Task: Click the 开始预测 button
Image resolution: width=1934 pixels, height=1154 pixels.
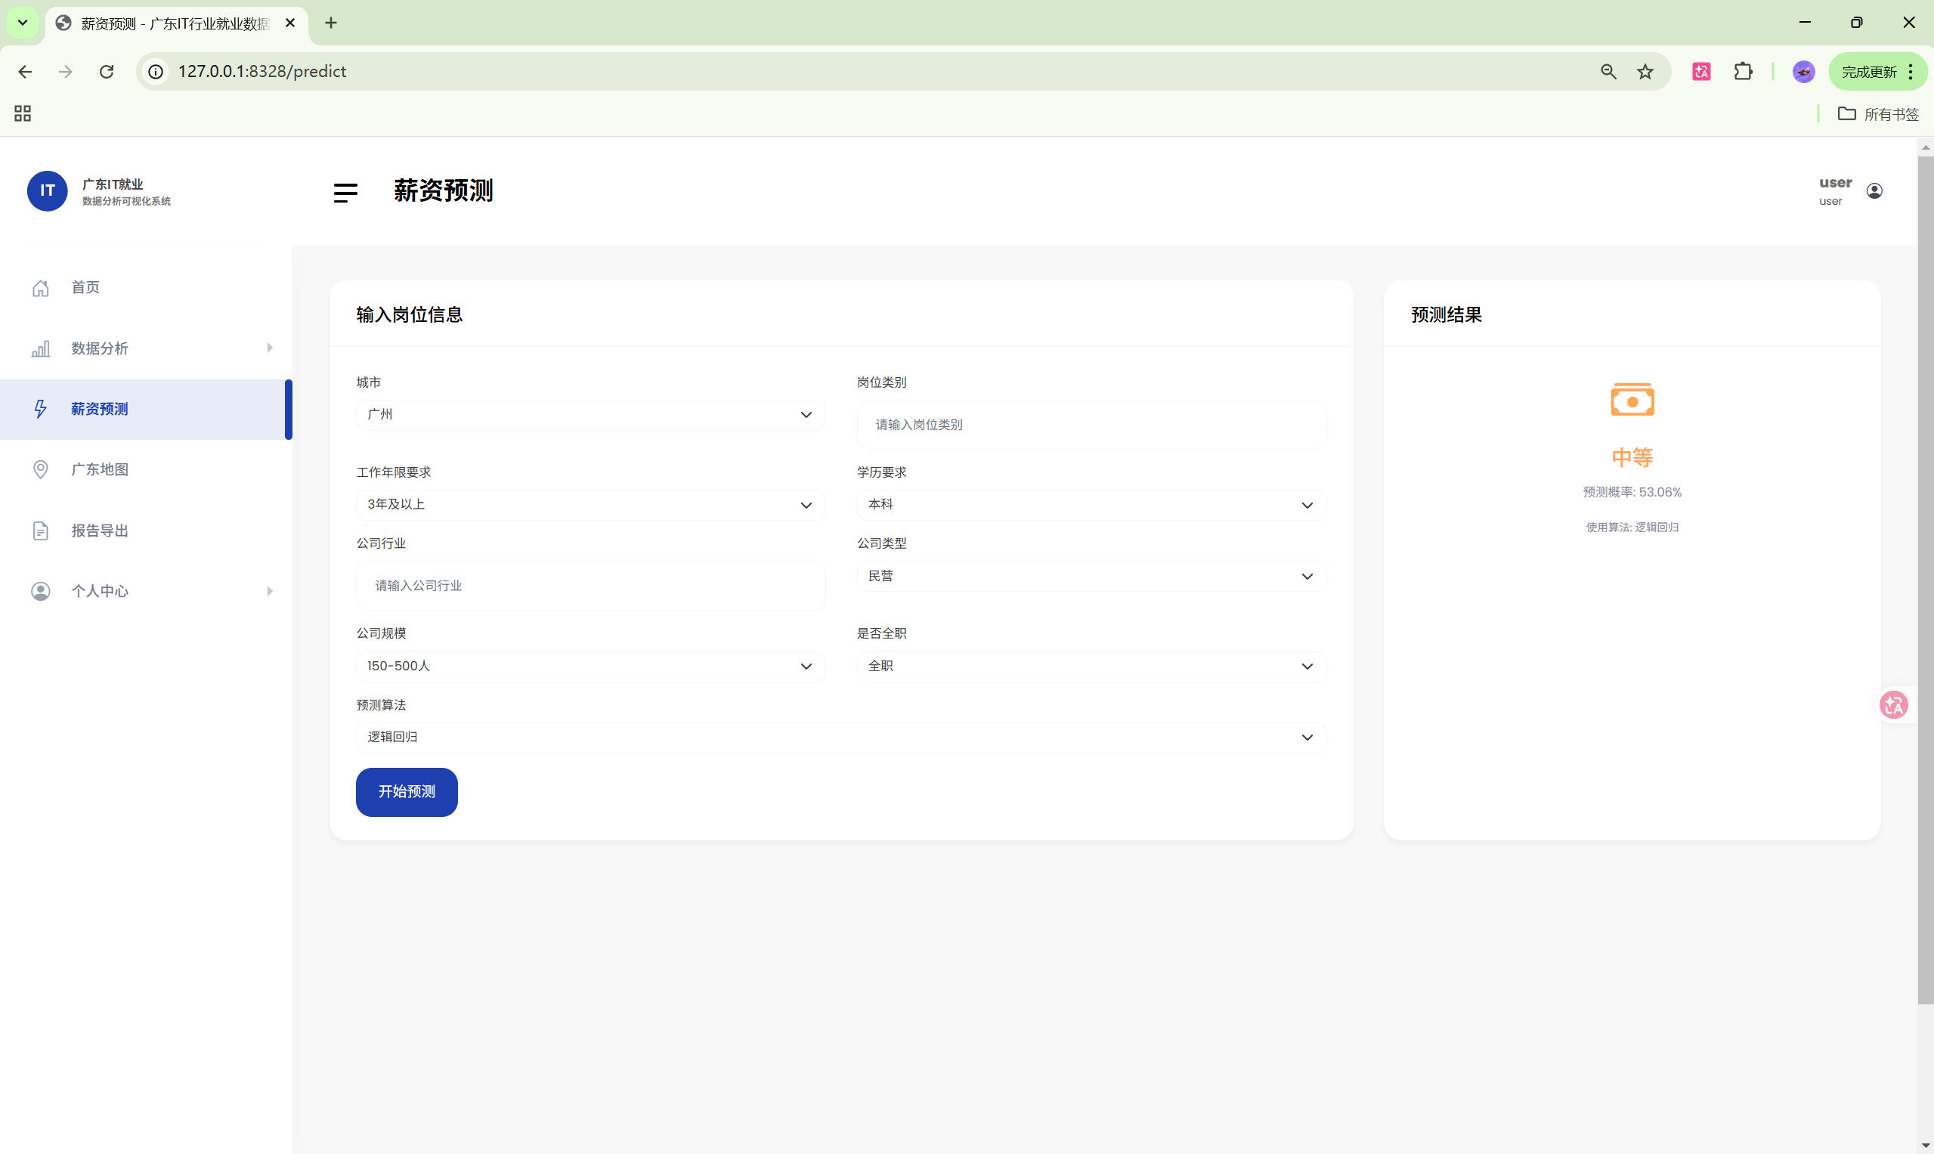Action: click(x=406, y=791)
